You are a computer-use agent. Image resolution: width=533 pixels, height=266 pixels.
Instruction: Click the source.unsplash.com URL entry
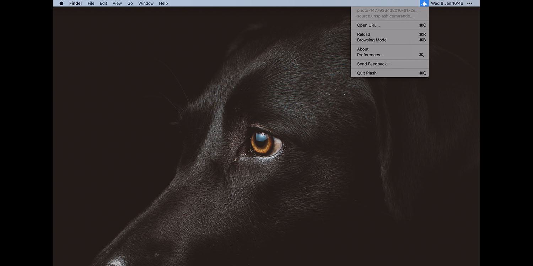coord(385,16)
